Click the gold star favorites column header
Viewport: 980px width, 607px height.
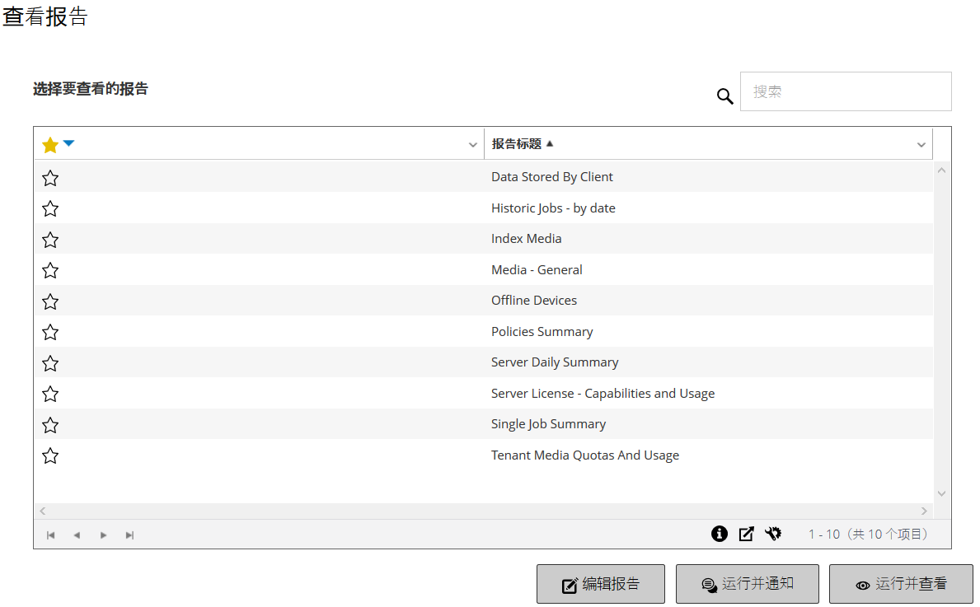50,145
